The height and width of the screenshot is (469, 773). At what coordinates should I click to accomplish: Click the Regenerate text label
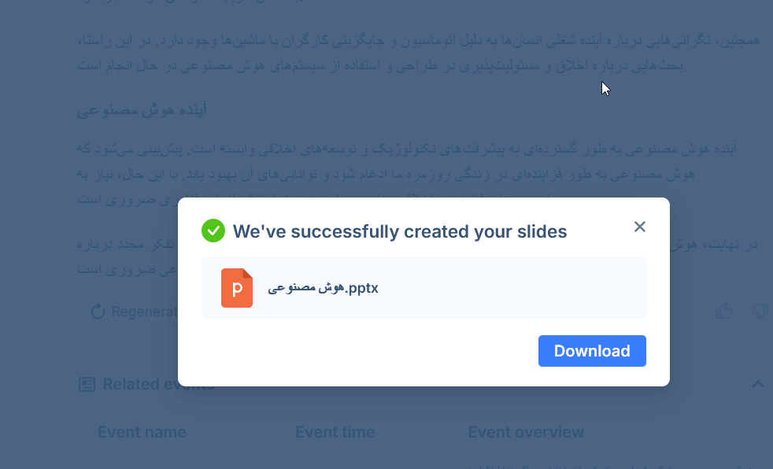point(143,312)
